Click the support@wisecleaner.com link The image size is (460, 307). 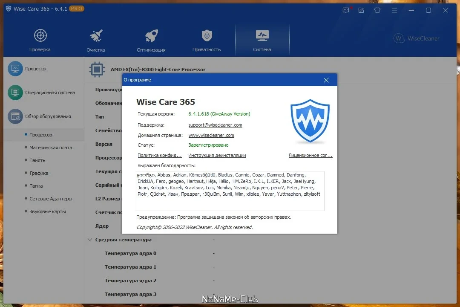215,125
